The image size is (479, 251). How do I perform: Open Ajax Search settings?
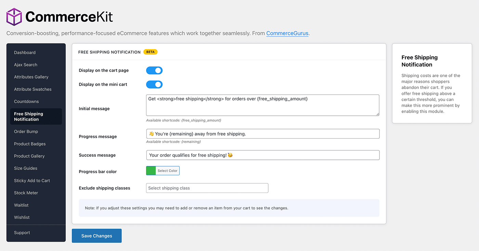coord(26,65)
